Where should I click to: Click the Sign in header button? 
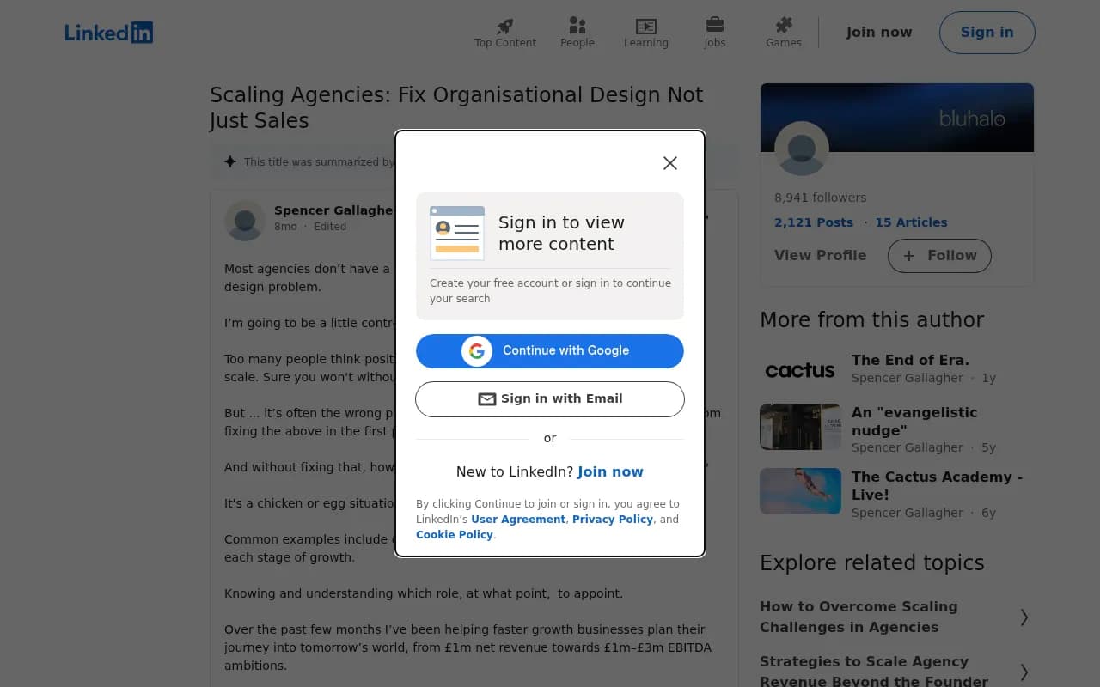[987, 33]
